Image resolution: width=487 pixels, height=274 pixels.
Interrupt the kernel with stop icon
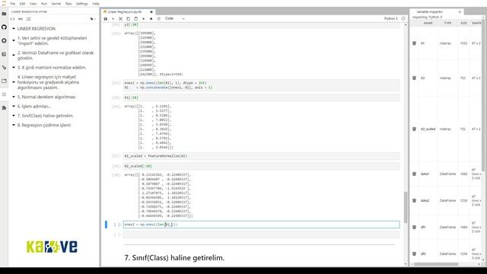click(x=151, y=18)
